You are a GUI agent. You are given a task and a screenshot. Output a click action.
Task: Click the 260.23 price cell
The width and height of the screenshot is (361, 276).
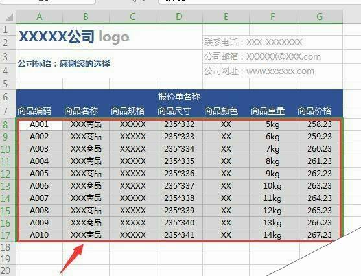pos(319,149)
